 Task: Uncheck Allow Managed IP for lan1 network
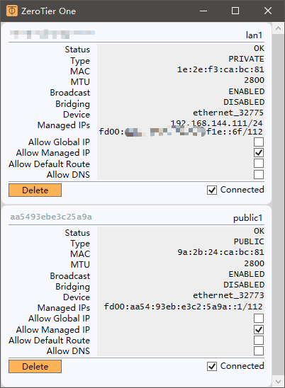point(259,153)
